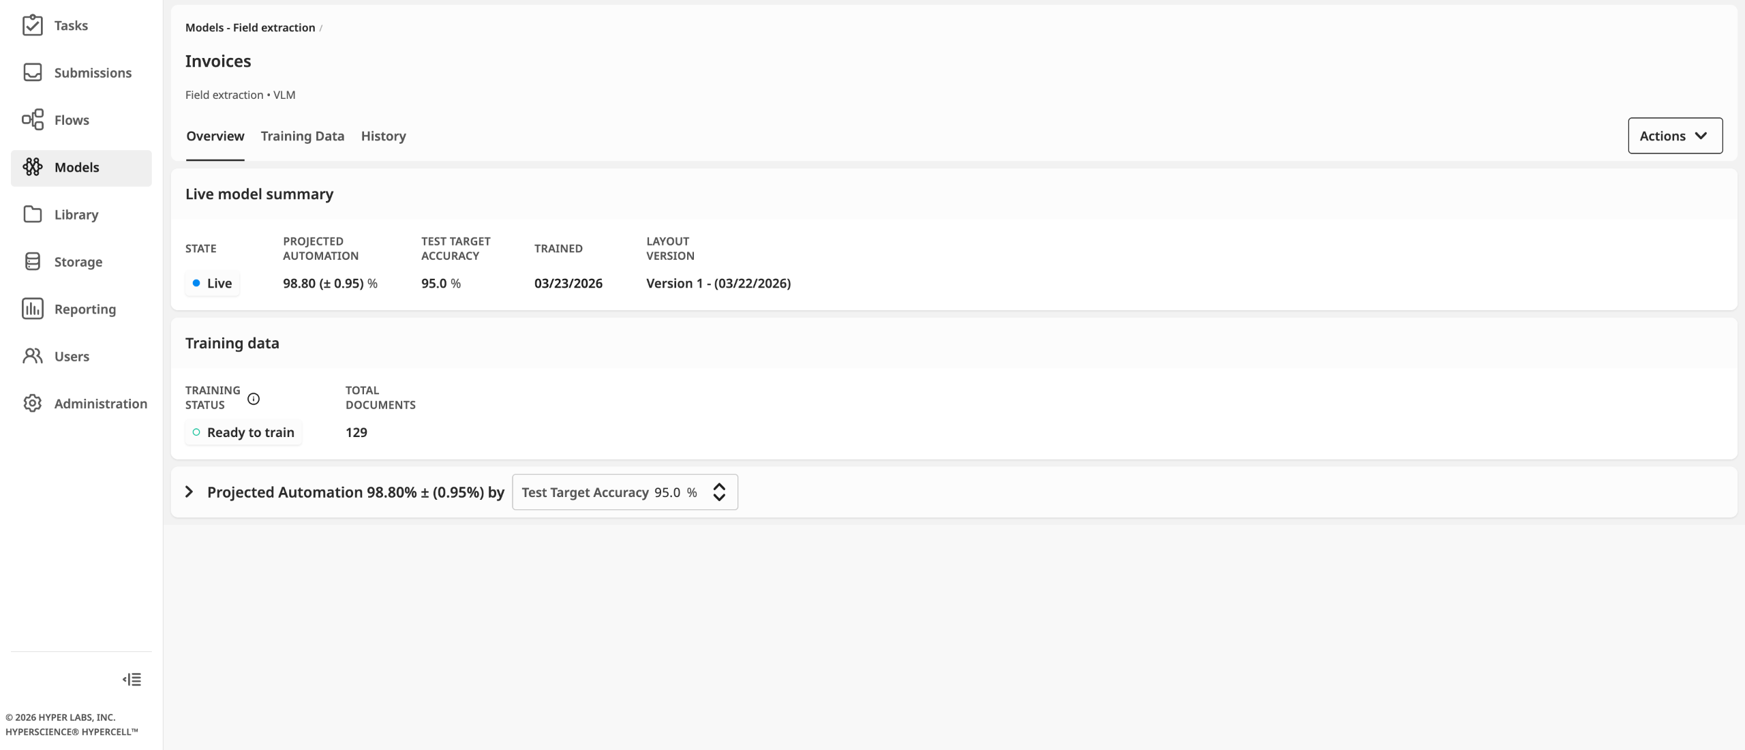Click the Library folder icon
The width and height of the screenshot is (1745, 750).
pyautogui.click(x=32, y=214)
